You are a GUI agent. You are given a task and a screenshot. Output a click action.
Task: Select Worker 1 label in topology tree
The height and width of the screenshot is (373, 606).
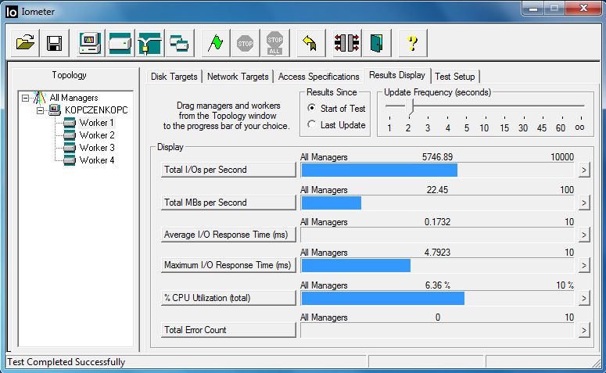pyautogui.click(x=97, y=123)
